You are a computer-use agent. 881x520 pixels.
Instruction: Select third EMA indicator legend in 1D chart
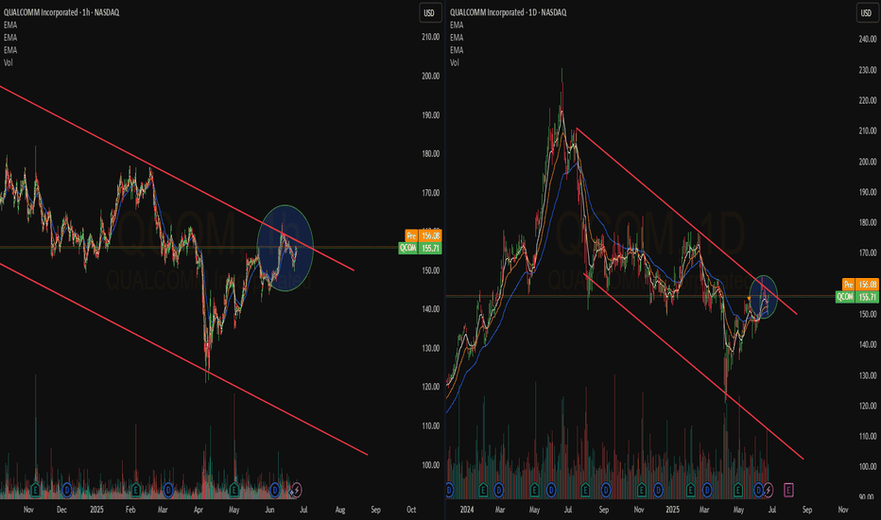tap(457, 50)
